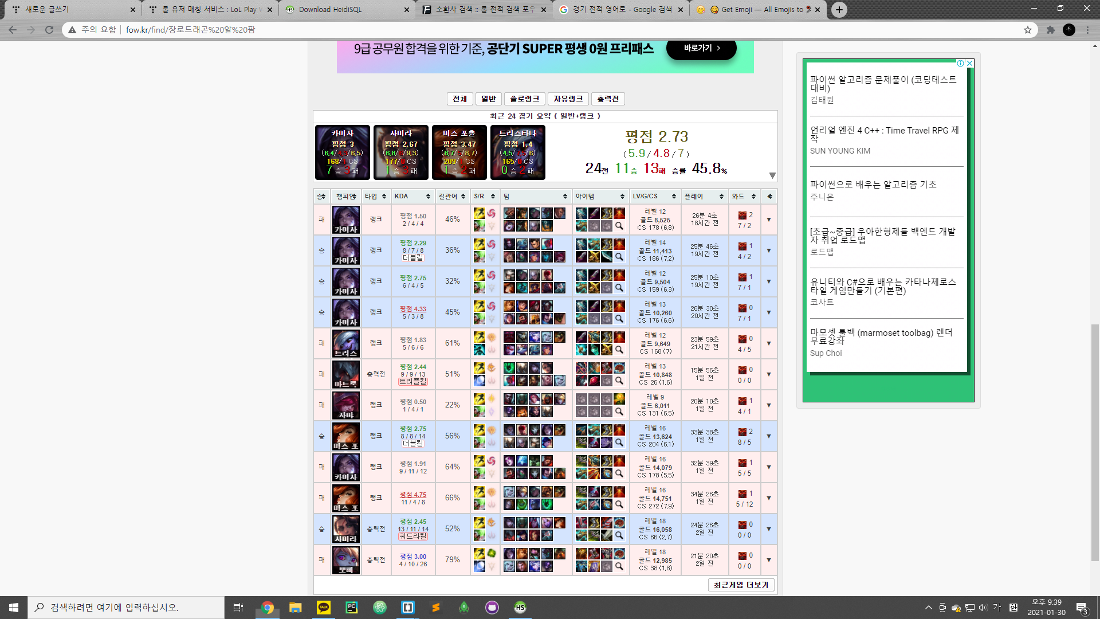
Task: Select the solo rank filter tab
Action: point(525,99)
